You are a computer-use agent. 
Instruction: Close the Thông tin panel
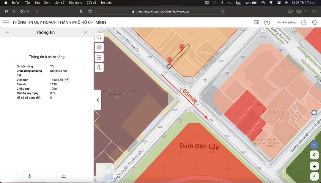86,32
